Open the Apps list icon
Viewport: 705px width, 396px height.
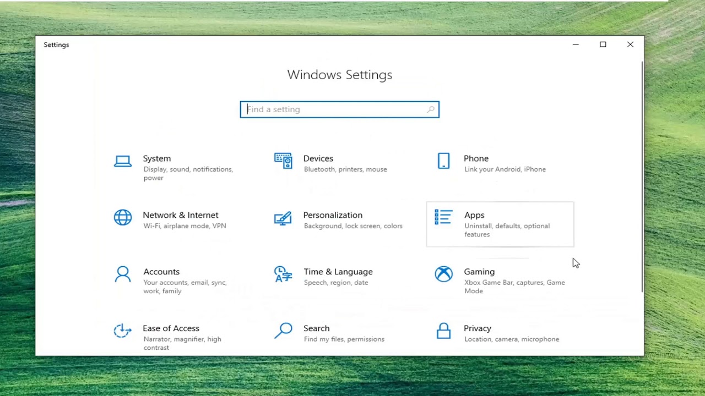[x=443, y=217]
